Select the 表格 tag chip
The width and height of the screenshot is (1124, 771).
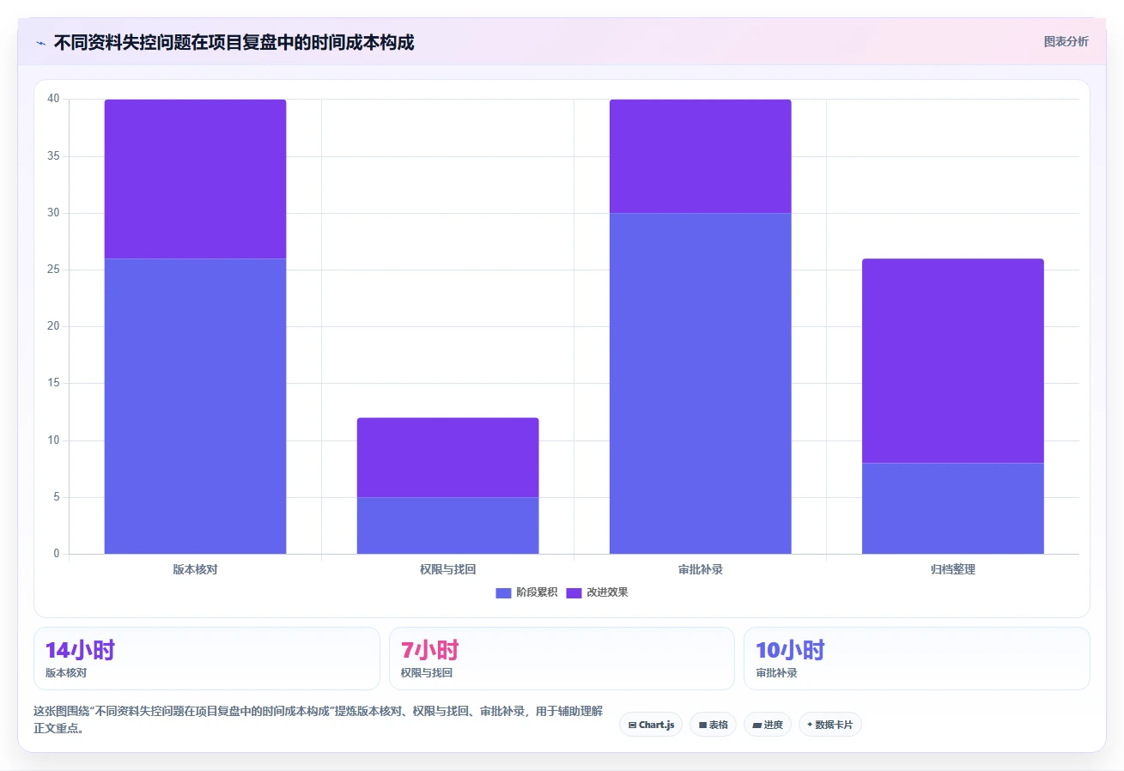tap(713, 725)
